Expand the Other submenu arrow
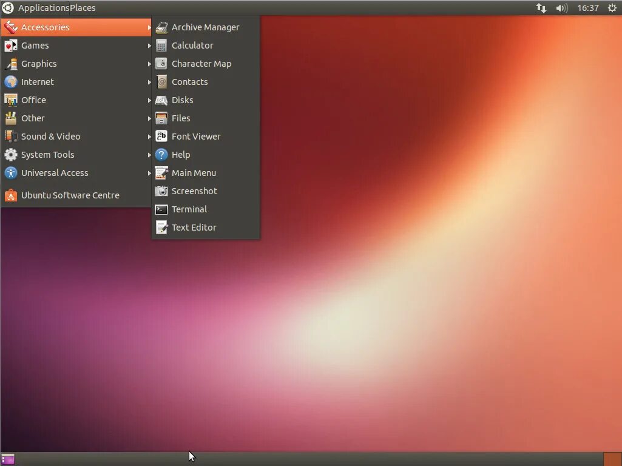622x466 pixels. 149,118
